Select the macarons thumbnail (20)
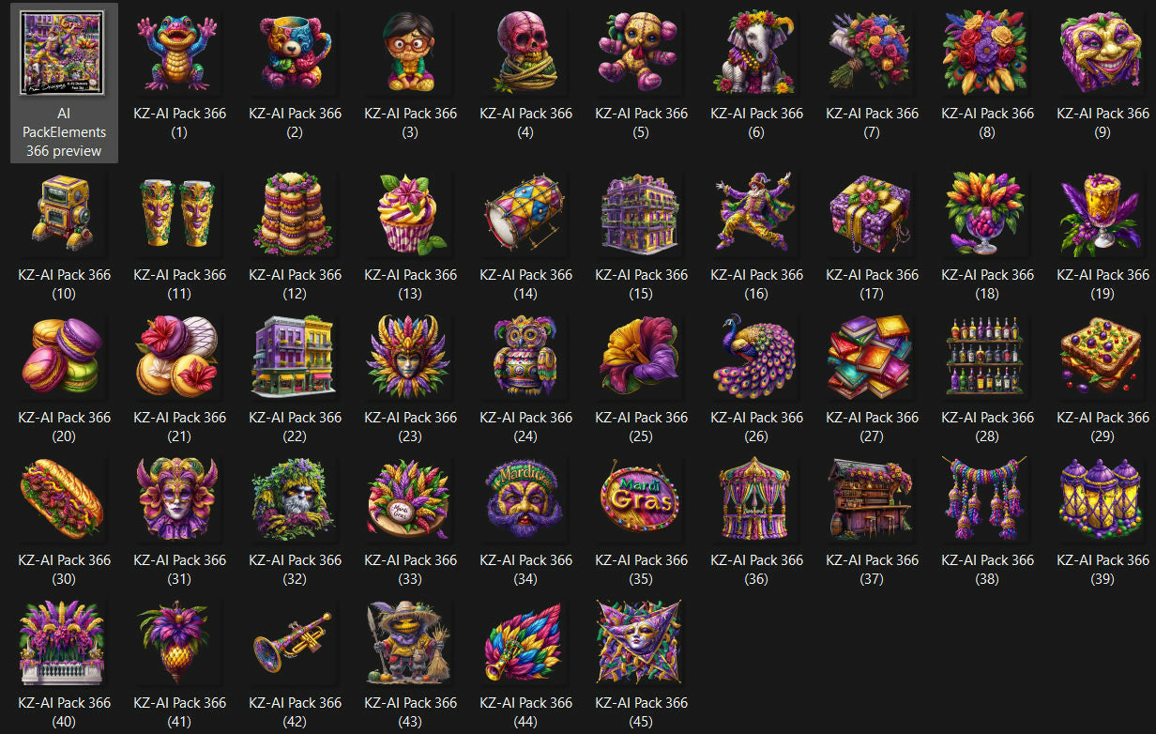 coord(64,357)
